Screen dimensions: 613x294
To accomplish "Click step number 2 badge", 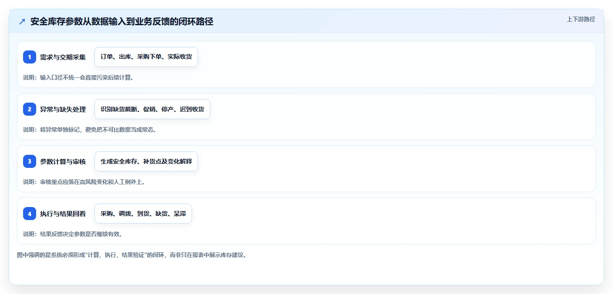I will [30, 109].
